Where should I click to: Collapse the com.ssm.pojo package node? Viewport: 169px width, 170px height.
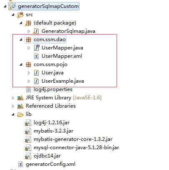click(x=21, y=64)
